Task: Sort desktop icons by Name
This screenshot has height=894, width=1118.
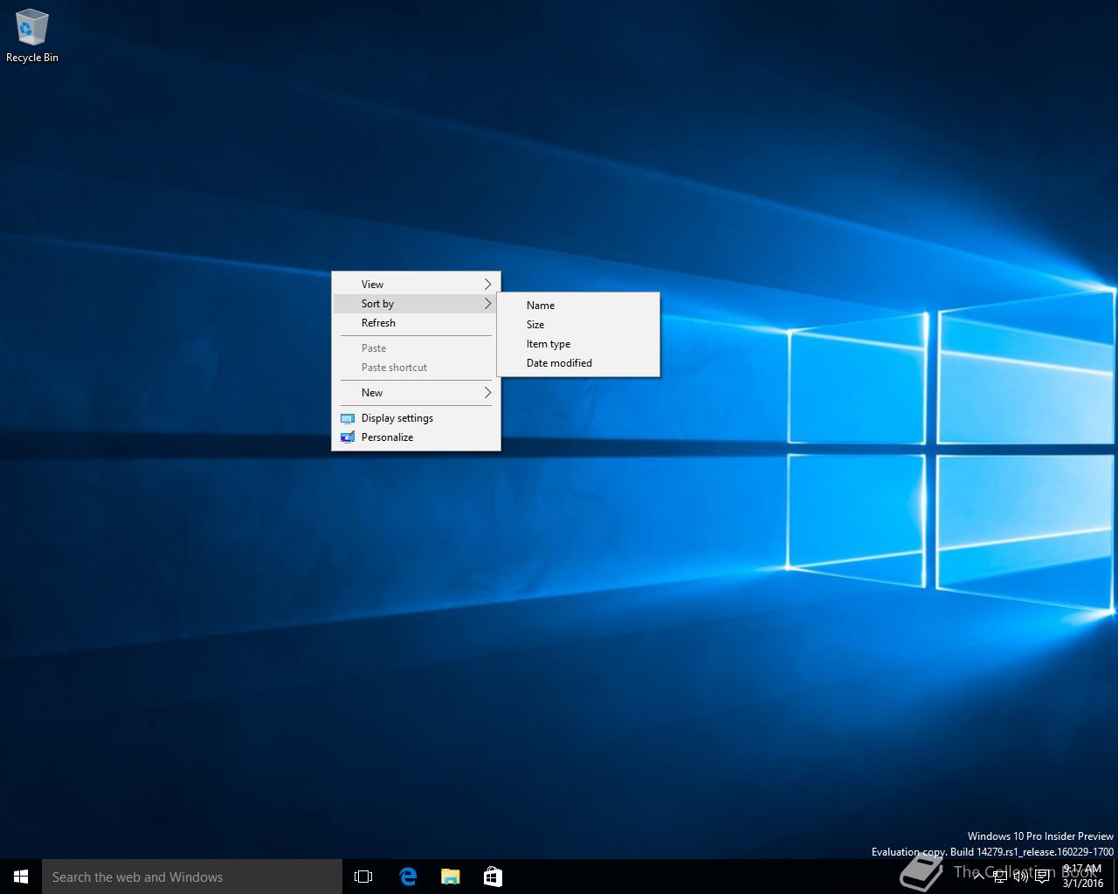Action: 578,305
